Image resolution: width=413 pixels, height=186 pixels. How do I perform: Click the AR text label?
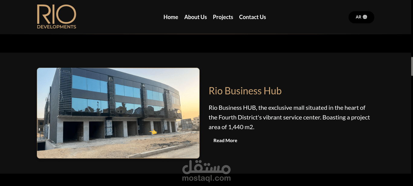click(x=358, y=17)
